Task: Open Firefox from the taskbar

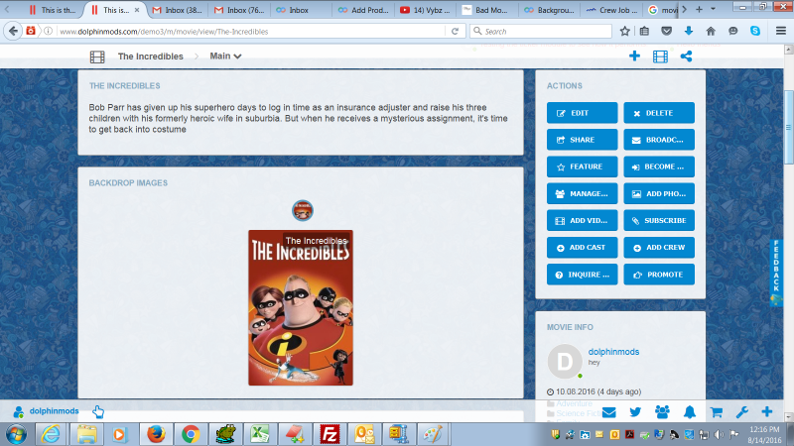Action: (x=156, y=434)
